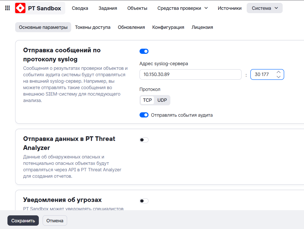Disable syslog message sending toggle
This screenshot has width=304, height=229.
tap(144, 51)
